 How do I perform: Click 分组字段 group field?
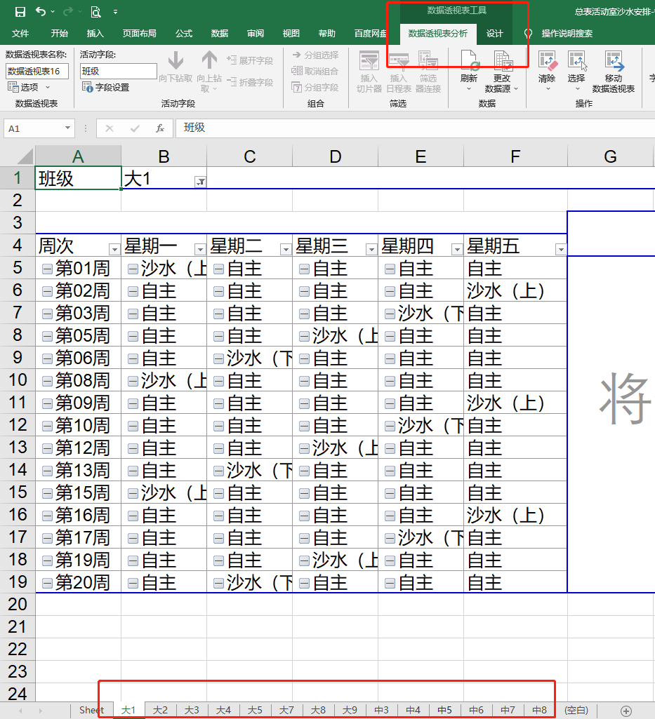pos(315,87)
